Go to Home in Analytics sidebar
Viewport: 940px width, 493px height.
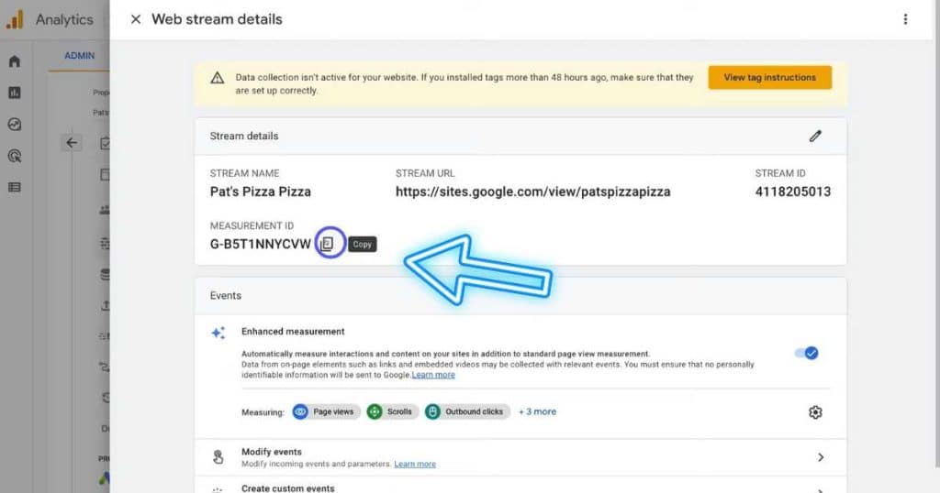[15, 61]
